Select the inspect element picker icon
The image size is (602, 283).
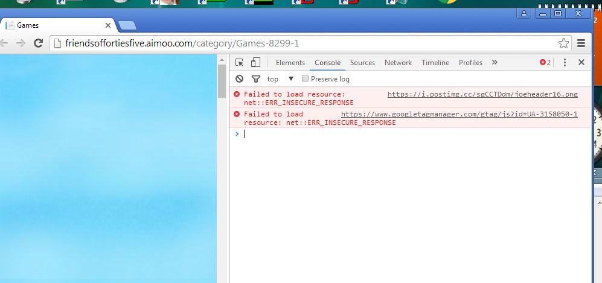coord(240,63)
